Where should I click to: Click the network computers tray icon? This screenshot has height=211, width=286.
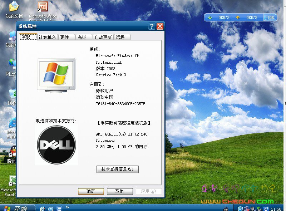click(x=246, y=208)
